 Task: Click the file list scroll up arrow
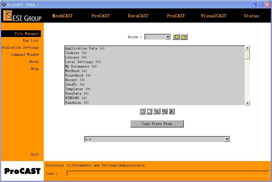pyautogui.click(x=247, y=48)
